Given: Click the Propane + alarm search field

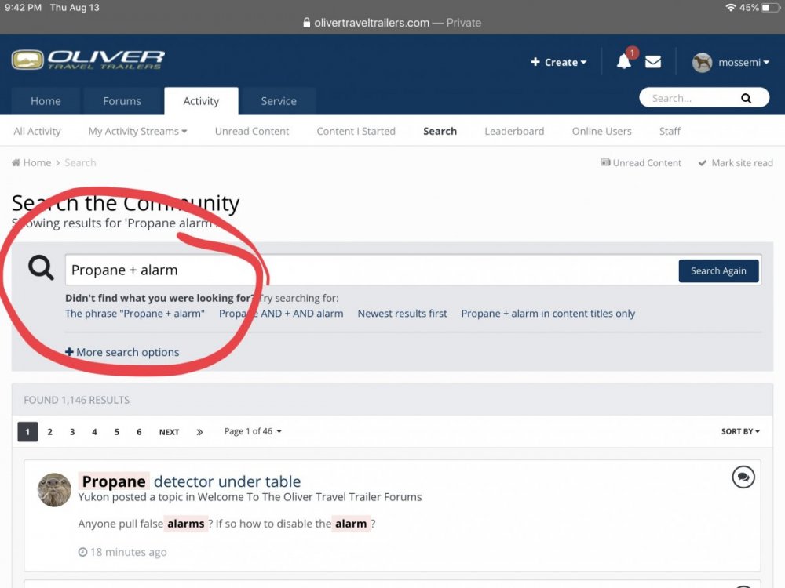Looking at the screenshot, I should 369,270.
